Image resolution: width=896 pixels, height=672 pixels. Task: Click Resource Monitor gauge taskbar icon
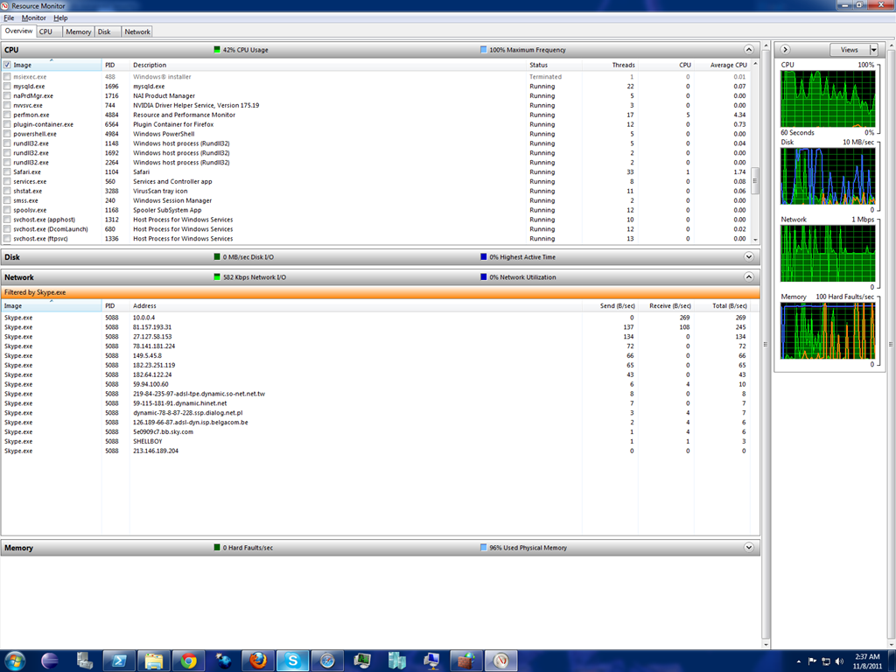(501, 661)
